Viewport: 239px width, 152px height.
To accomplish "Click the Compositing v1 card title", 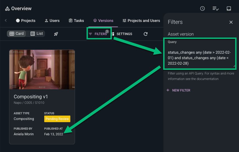I will click(x=31, y=96).
